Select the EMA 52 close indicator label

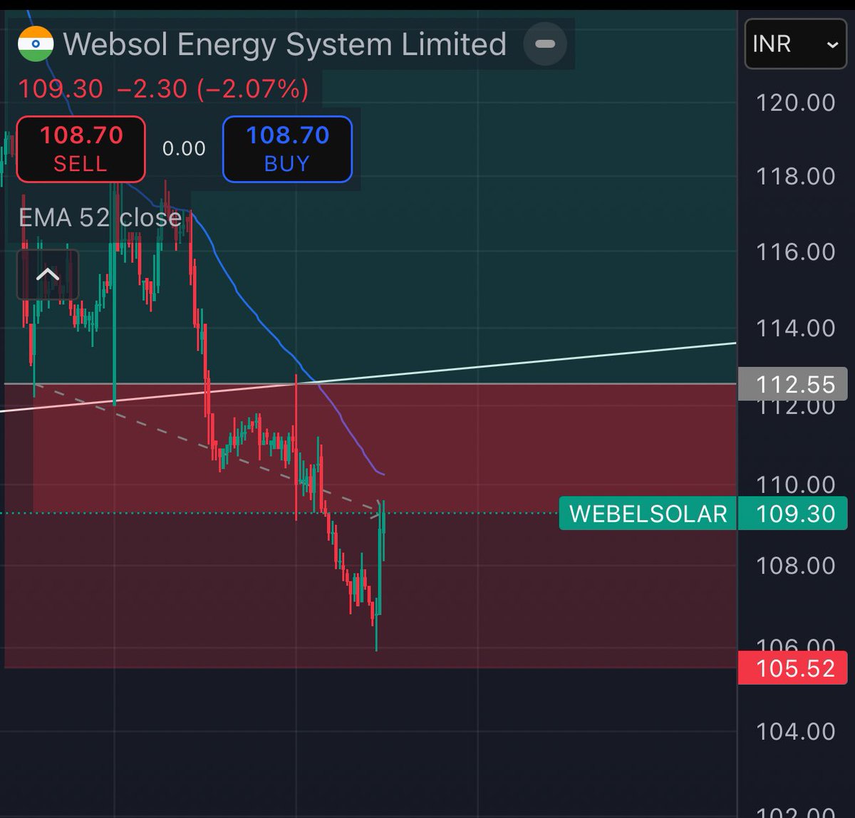pyautogui.click(x=100, y=217)
